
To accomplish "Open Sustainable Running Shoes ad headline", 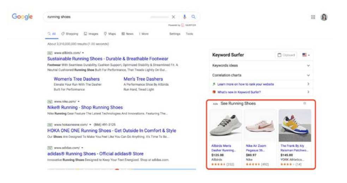I will tap(108, 59).
